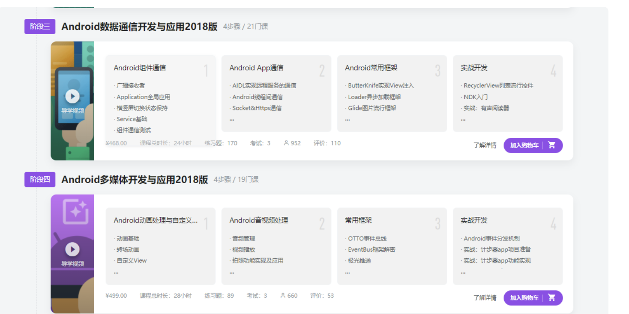Click the 动画基础 lesson item
This screenshot has height=314, width=629.
coord(126,239)
